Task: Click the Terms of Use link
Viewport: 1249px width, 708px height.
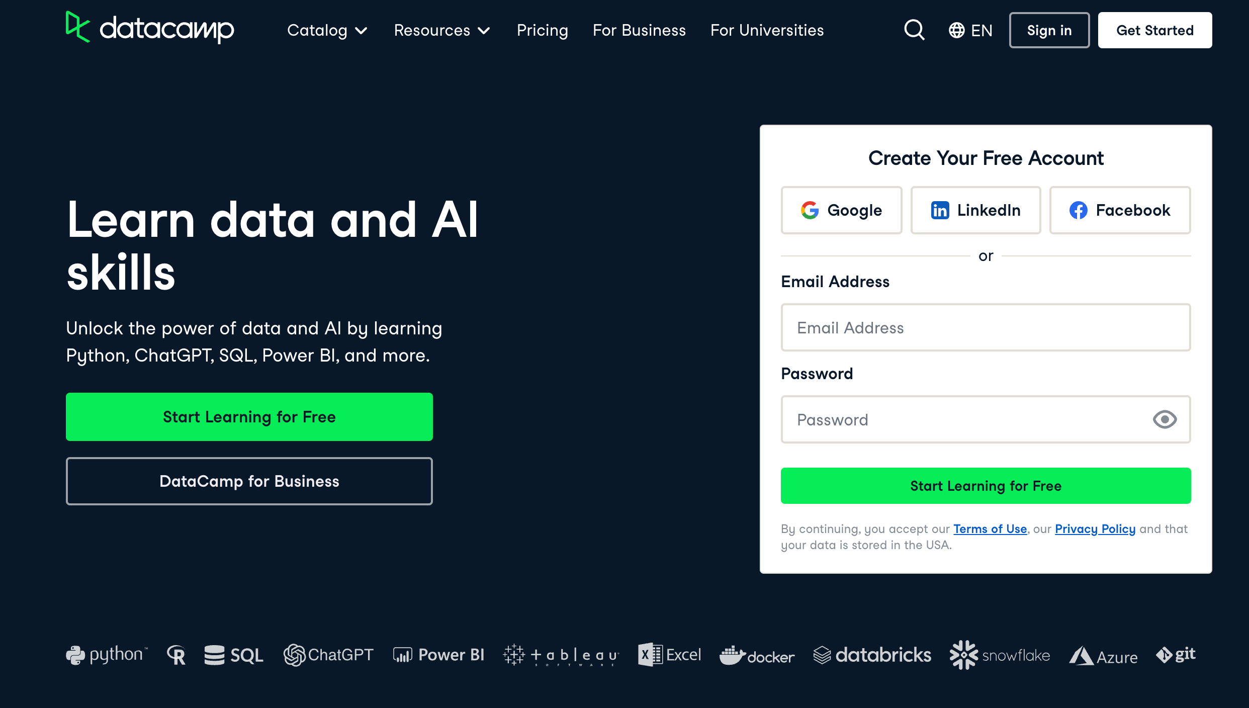Action: 990,528
